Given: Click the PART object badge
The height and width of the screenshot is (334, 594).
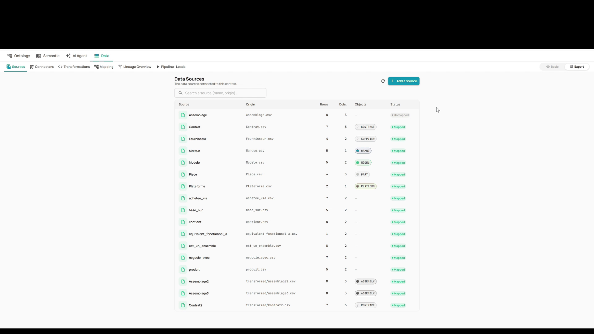Looking at the screenshot, I should point(362,174).
